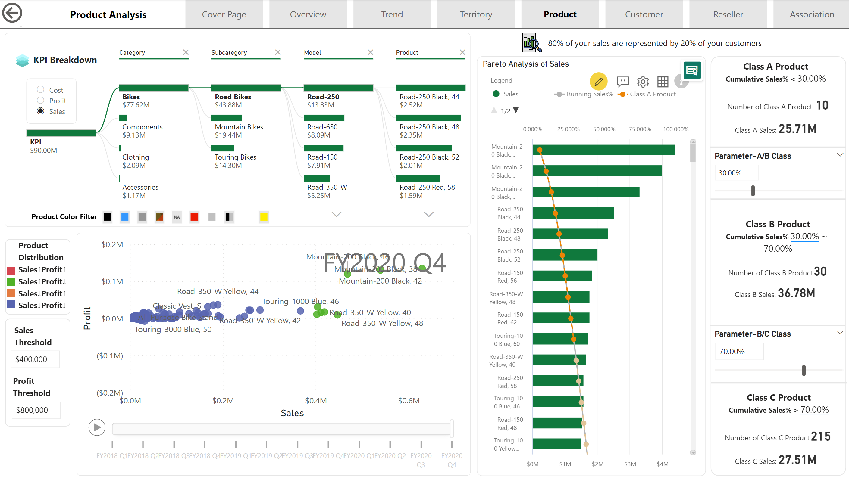Image resolution: width=849 pixels, height=478 pixels.
Task: Click the Sales Threshold $400,000 field
Action: pos(35,359)
